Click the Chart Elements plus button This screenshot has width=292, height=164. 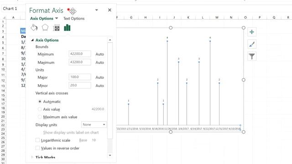pos(252,32)
